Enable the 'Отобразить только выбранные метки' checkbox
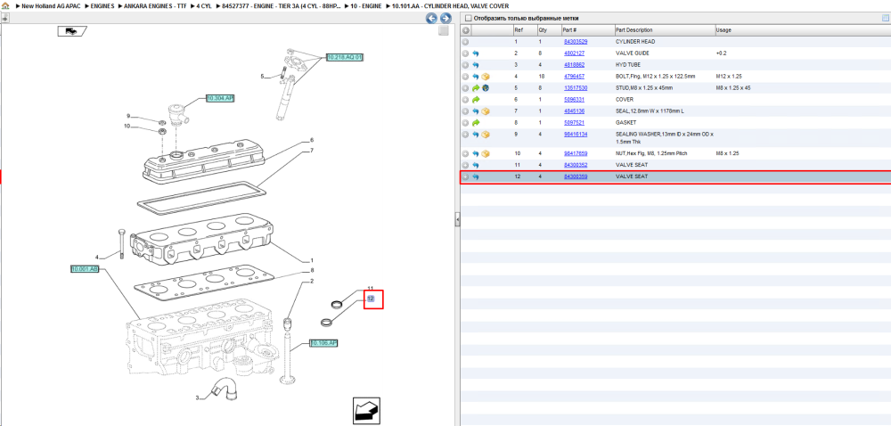Viewport: 891px width, 426px height. coord(468,18)
